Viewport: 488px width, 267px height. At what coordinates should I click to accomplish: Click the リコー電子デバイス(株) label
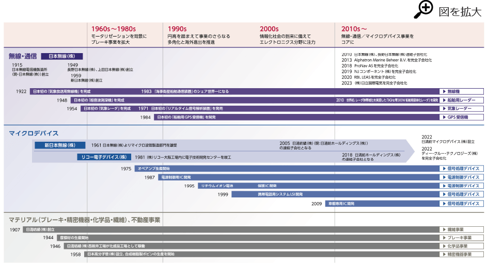point(104,157)
